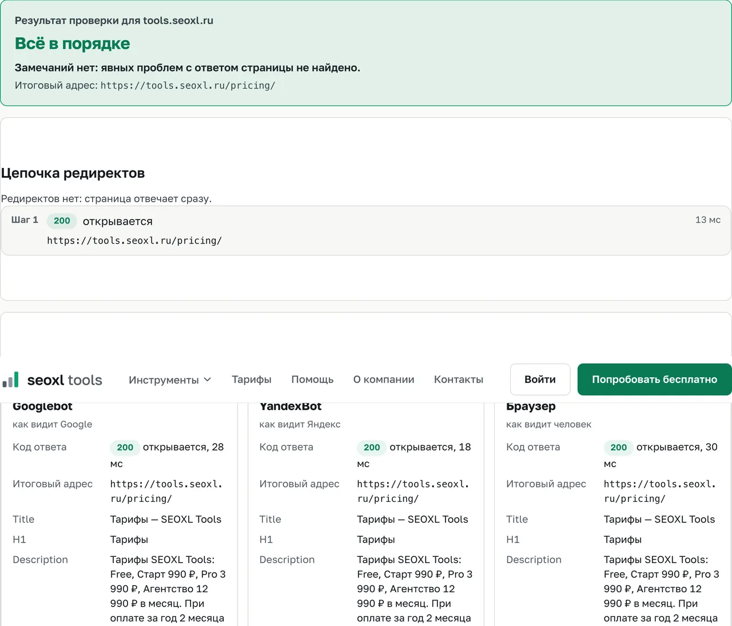The width and height of the screenshot is (732, 626).
Task: Click the 200 badge in the Браузер card
Action: (618, 448)
